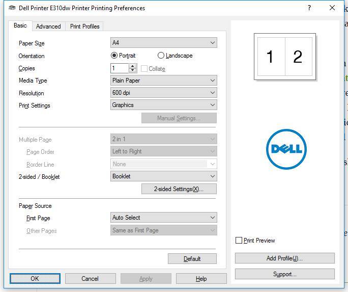Click the Help button
The height and width of the screenshot is (292, 348).
coord(201,279)
